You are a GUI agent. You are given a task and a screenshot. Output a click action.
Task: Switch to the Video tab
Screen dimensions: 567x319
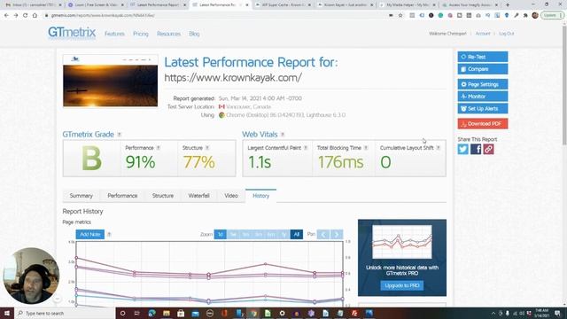230,196
